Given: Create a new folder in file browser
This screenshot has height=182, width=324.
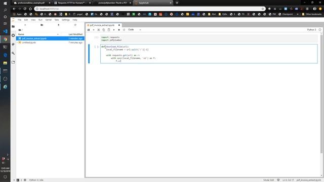Looking at the screenshot, I should coord(42,25).
